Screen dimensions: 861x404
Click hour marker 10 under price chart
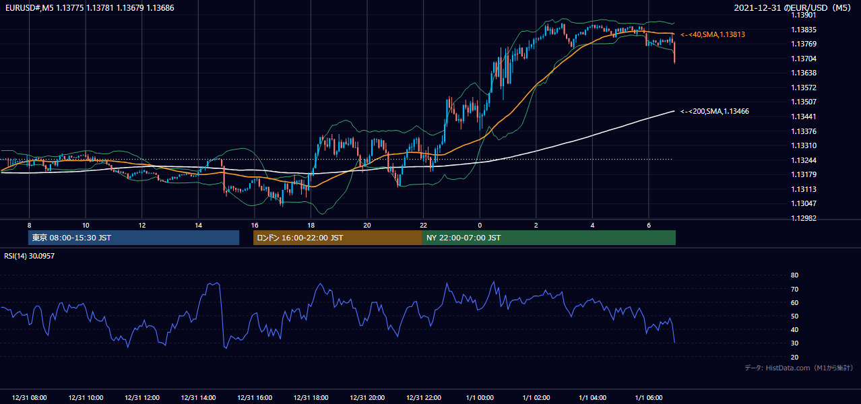tap(86, 225)
